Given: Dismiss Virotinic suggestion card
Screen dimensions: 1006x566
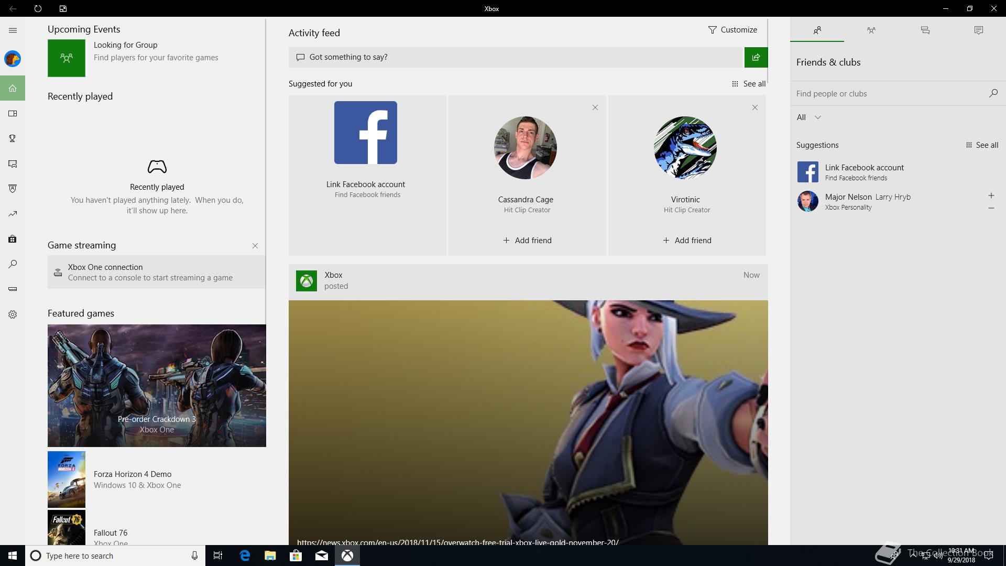Looking at the screenshot, I should tap(754, 107).
